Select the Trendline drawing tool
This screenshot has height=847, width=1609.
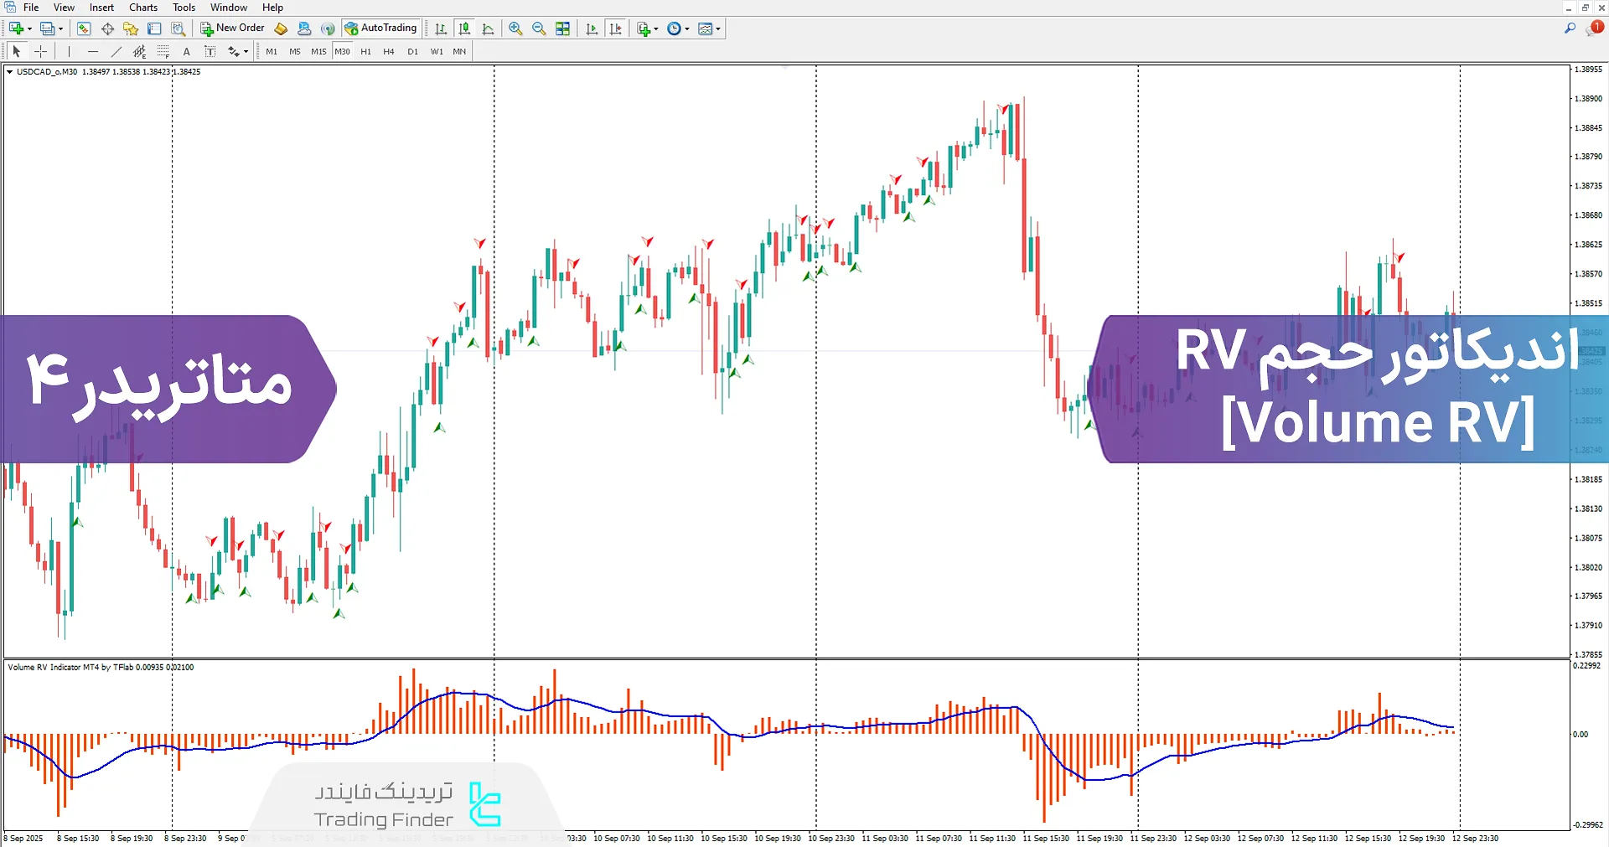pyautogui.click(x=116, y=51)
